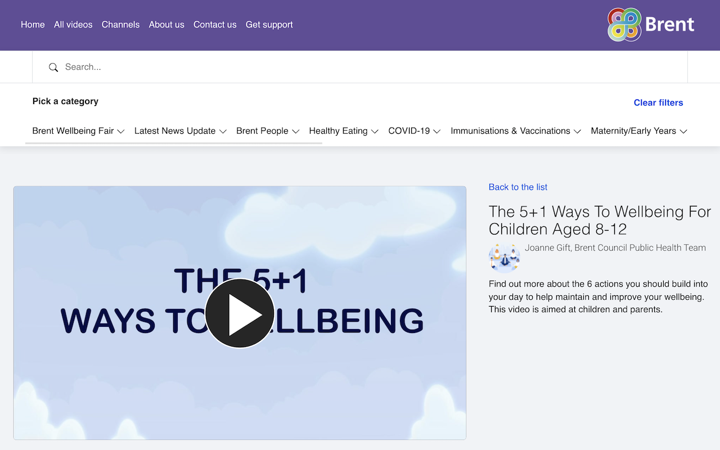Click the Brent logo icon
The height and width of the screenshot is (450, 720).
[x=624, y=25]
